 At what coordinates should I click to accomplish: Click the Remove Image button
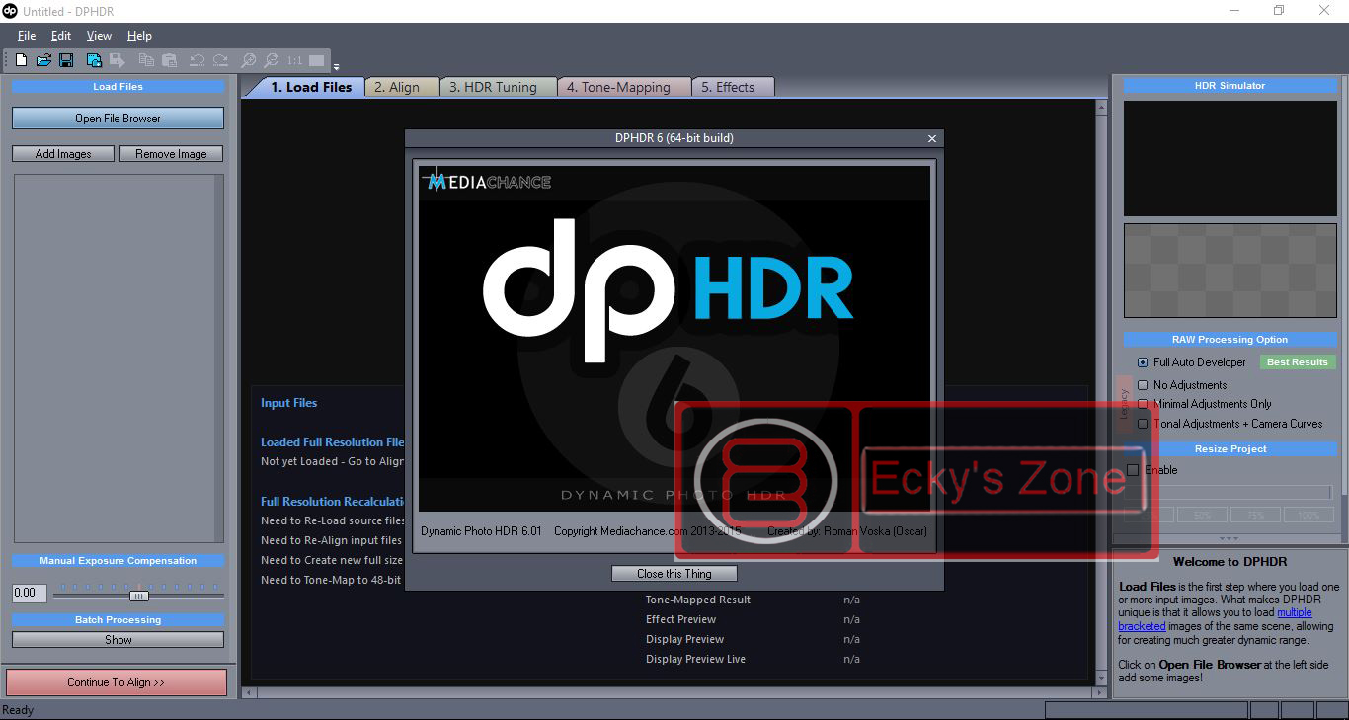pyautogui.click(x=171, y=154)
